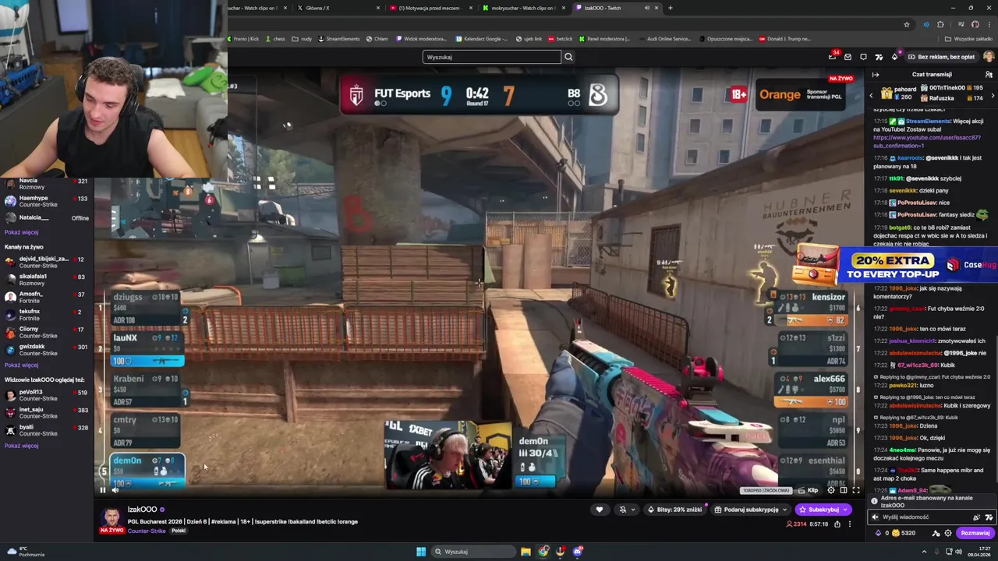The height and width of the screenshot is (561, 998).
Task: Open the Klip clip creation button
Action: [808, 490]
